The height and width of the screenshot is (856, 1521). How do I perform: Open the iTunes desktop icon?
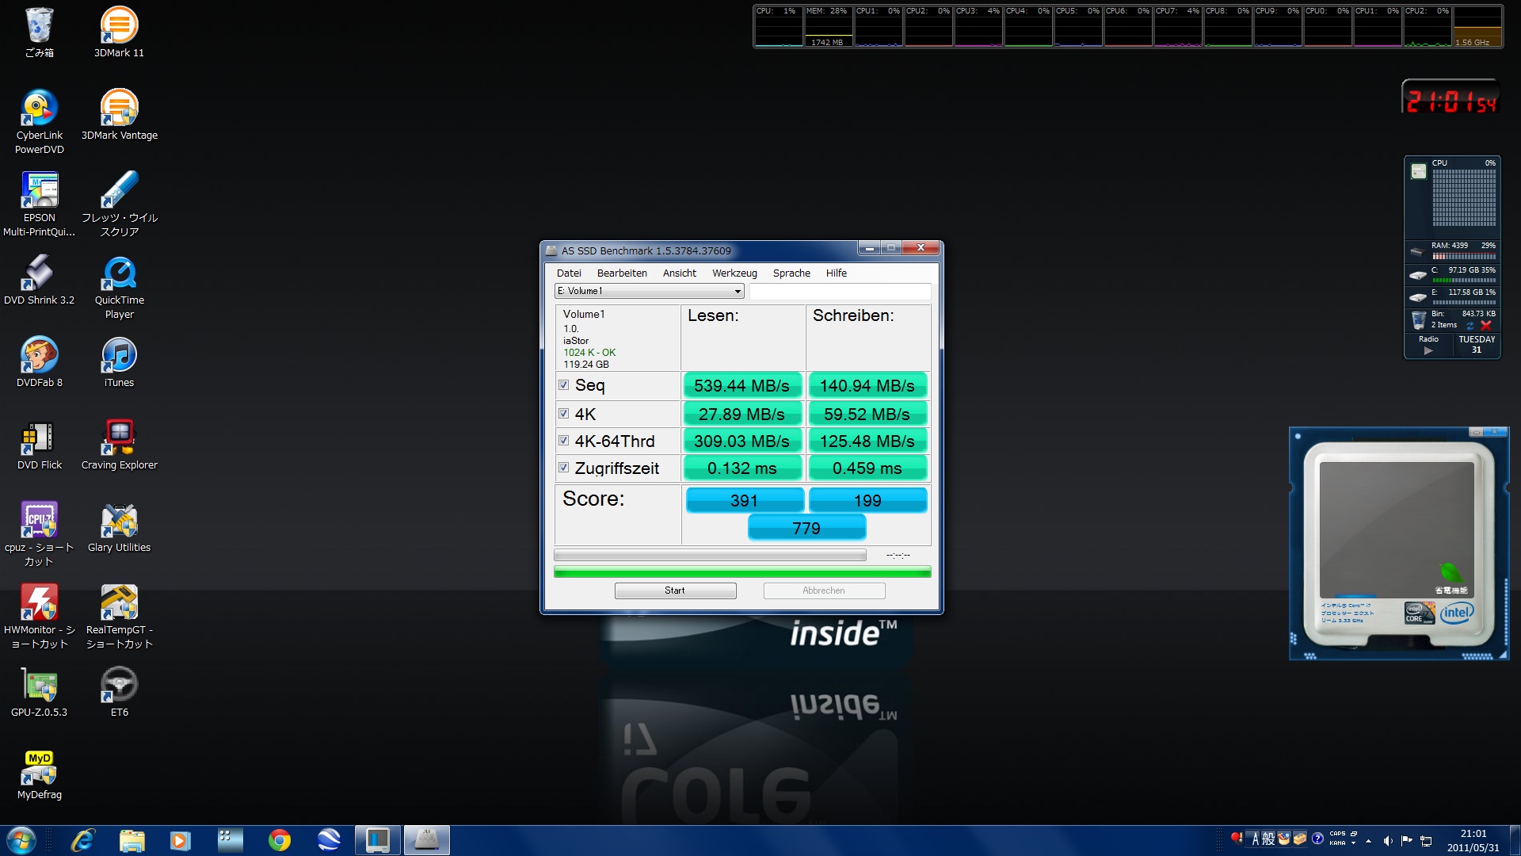[x=119, y=356]
